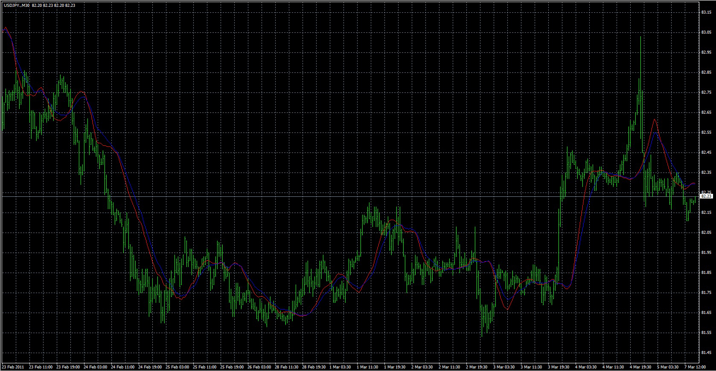Image resolution: width=716 pixels, height=371 pixels.
Task: Click the red moving average peak near 82.60
Action: [654, 120]
